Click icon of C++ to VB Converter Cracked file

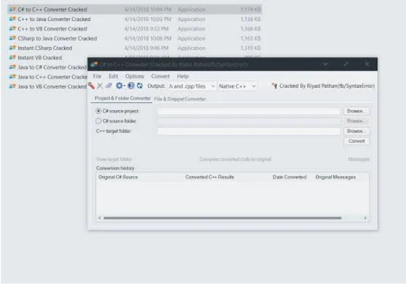(x=13, y=29)
